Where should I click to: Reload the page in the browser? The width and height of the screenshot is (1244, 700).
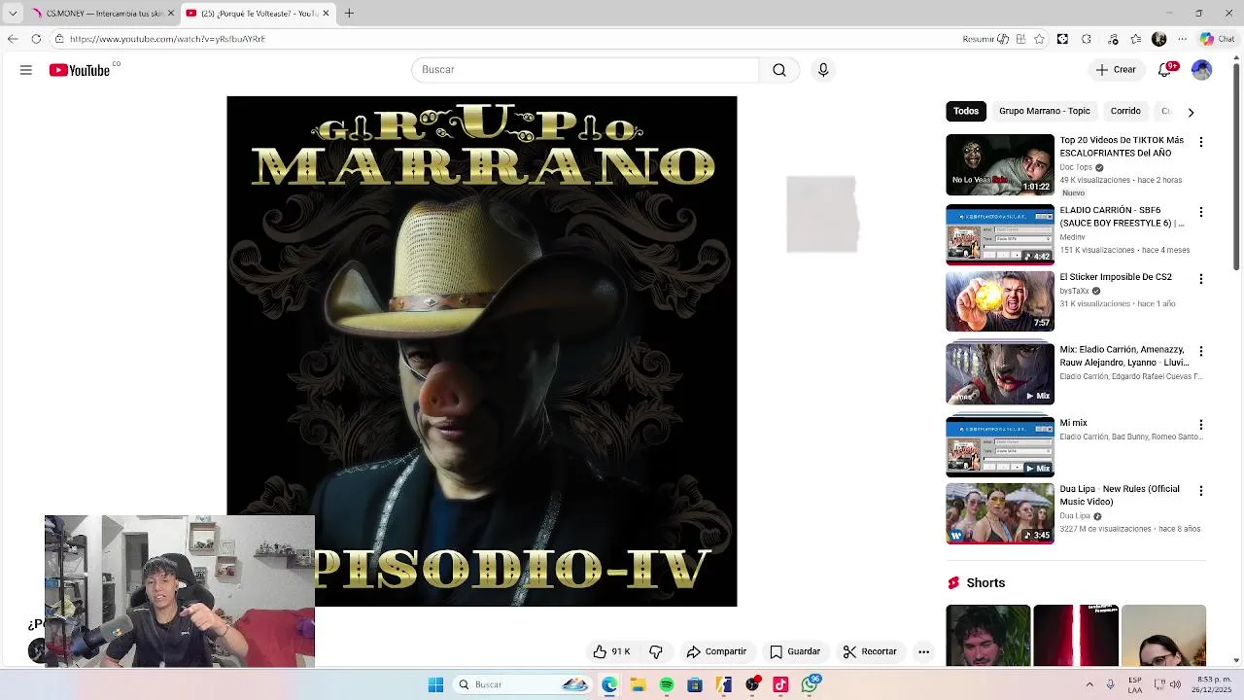36,39
